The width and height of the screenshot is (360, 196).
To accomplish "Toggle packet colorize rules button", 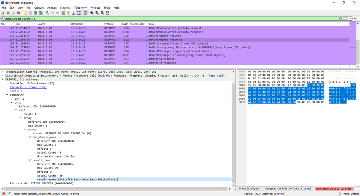I will pyautogui.click(x=85, y=13).
